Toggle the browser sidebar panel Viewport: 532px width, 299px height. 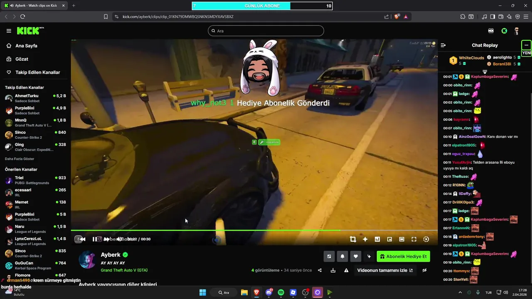(x=493, y=17)
